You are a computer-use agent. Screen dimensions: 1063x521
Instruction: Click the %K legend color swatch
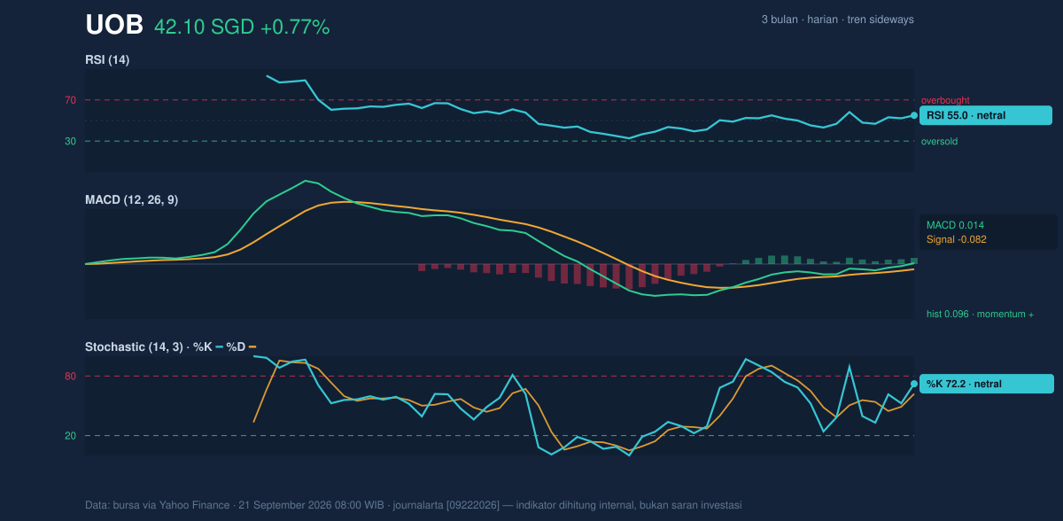tap(219, 346)
